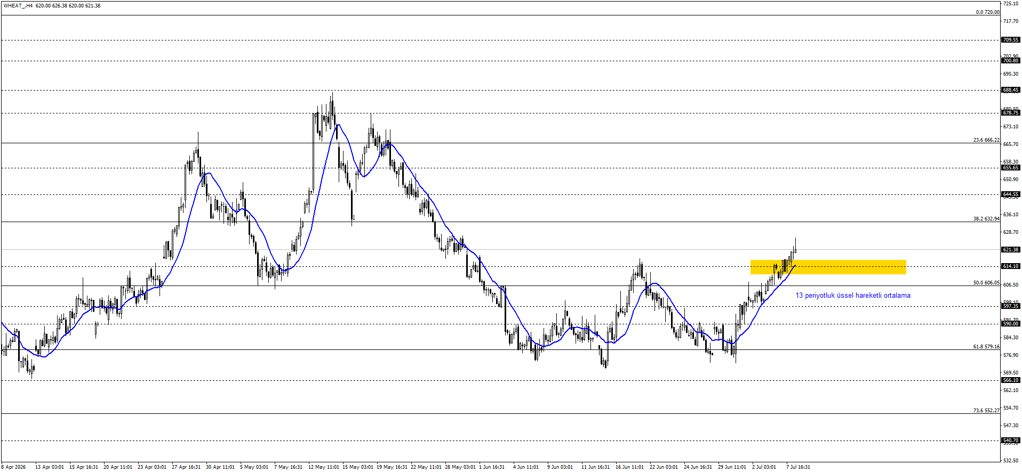Screen dimensions: 1022x473
Task: Select the yellow highlighted rectangle zone
Action: pyautogui.click(x=828, y=267)
